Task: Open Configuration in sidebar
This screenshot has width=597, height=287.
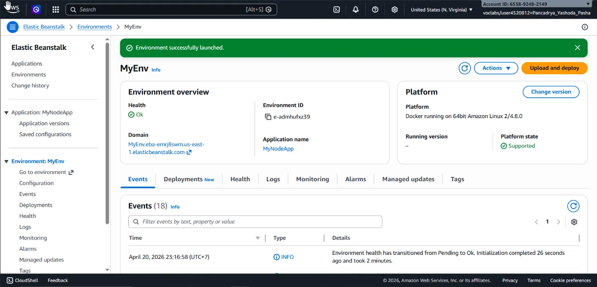Action: [x=36, y=183]
